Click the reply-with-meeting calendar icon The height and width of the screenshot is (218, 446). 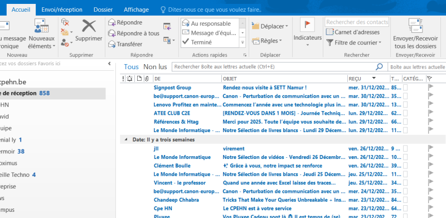(167, 26)
